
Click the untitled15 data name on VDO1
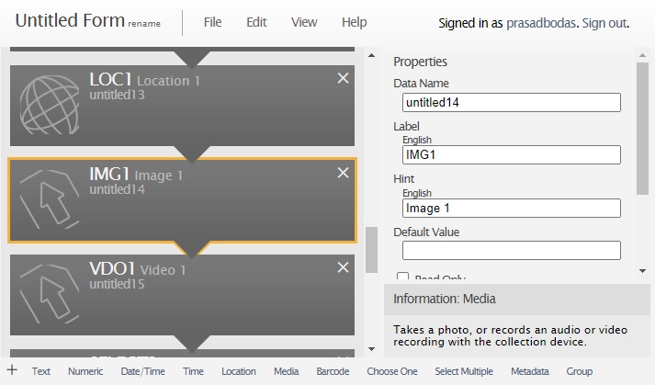point(117,284)
